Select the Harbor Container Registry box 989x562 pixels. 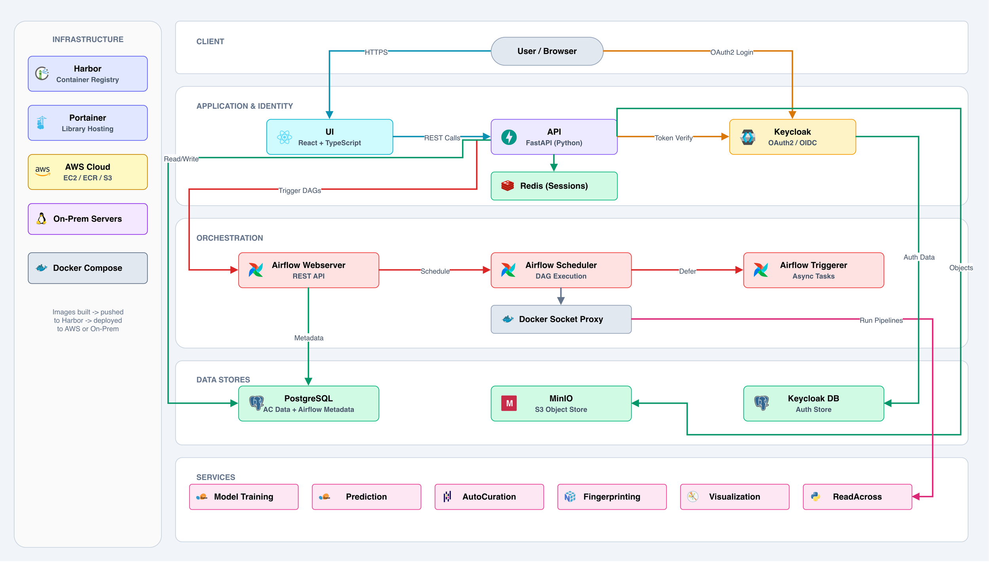(88, 74)
